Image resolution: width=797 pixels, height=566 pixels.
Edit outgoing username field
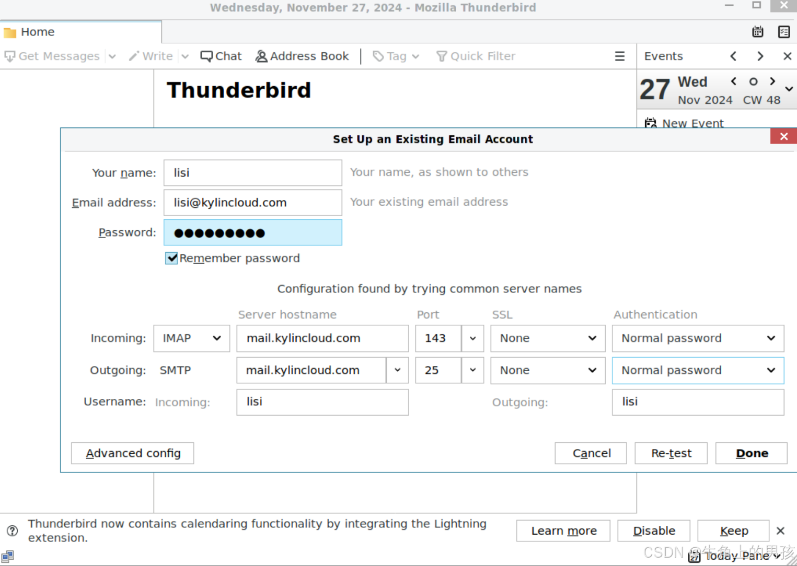point(698,402)
